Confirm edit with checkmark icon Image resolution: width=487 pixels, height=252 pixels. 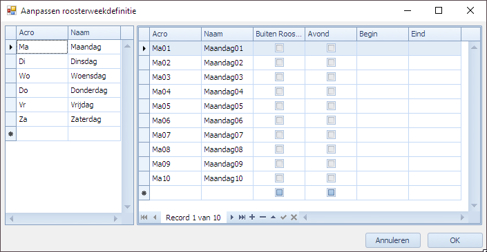pyautogui.click(x=283, y=218)
